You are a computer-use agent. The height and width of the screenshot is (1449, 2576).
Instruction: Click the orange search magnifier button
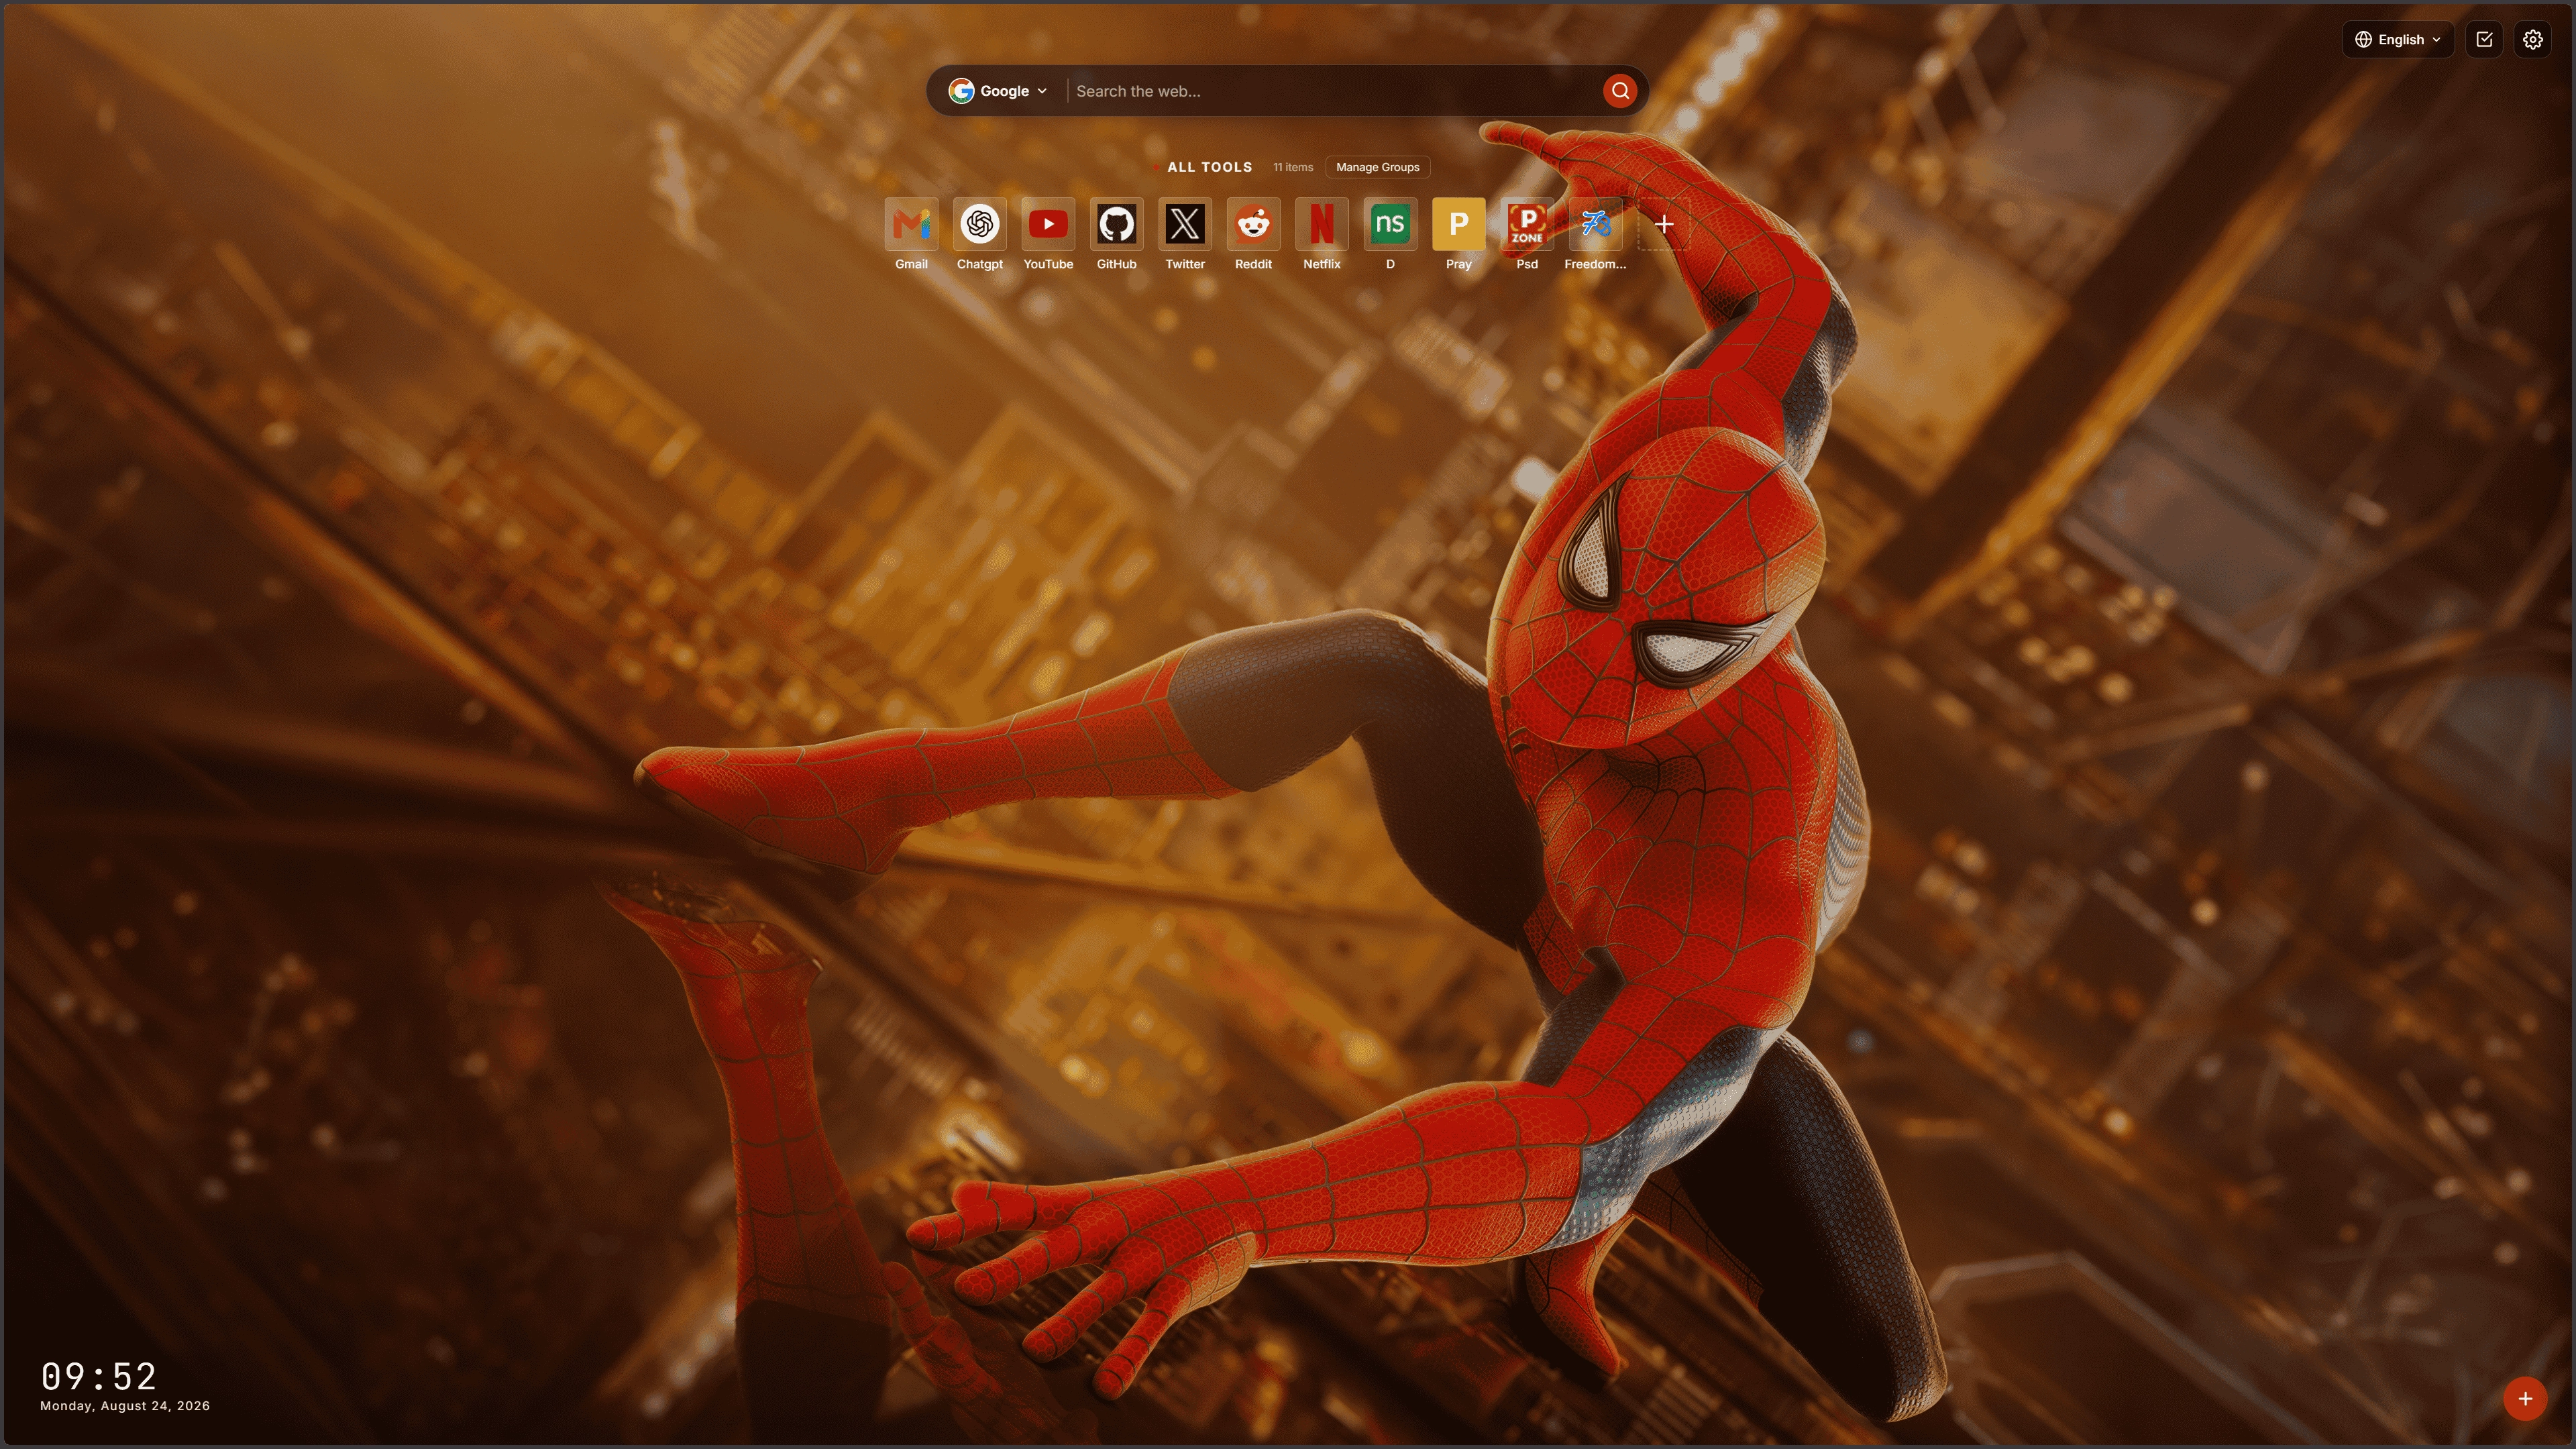point(1620,91)
